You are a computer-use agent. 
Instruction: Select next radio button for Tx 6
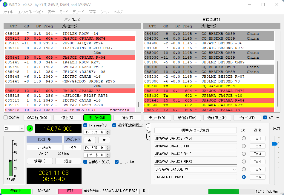tap(244, 177)
